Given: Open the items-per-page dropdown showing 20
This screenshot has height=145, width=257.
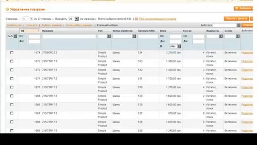Looking at the screenshot, I should [73, 19].
